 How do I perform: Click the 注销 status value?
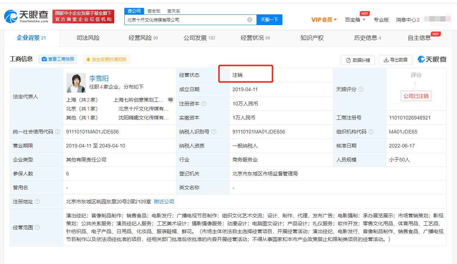(x=237, y=75)
